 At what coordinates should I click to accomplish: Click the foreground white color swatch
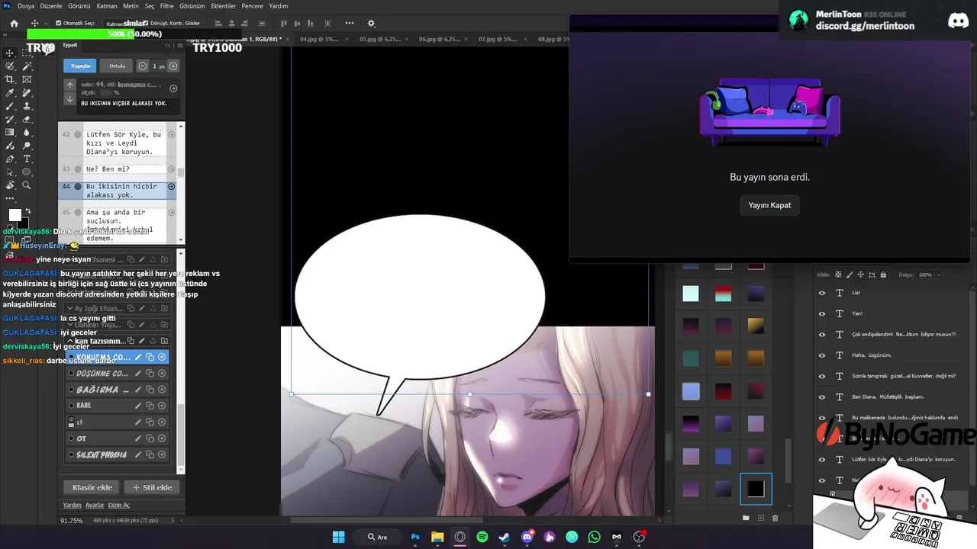point(15,215)
